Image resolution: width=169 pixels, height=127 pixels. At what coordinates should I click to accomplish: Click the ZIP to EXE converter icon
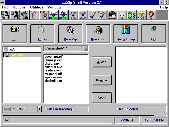pos(73,15)
